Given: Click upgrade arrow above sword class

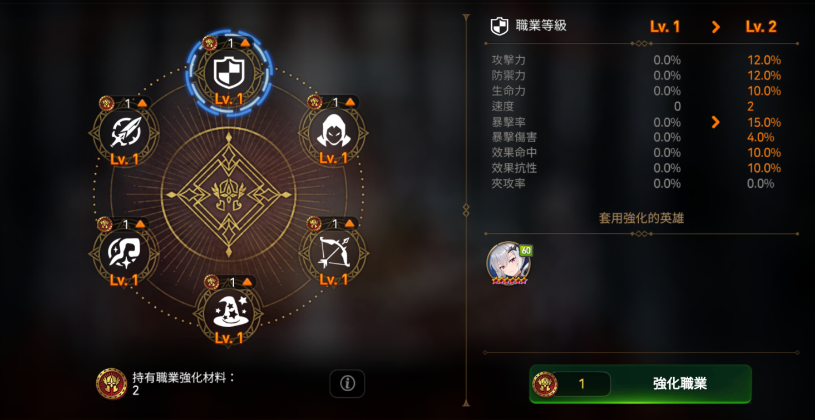Looking at the screenshot, I should (142, 102).
